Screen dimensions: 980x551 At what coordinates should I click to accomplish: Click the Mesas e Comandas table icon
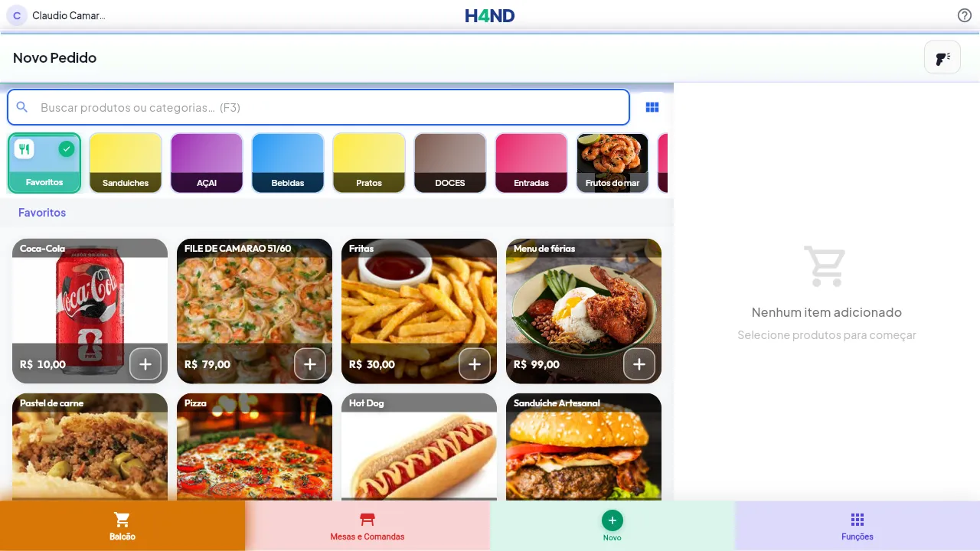click(x=367, y=520)
